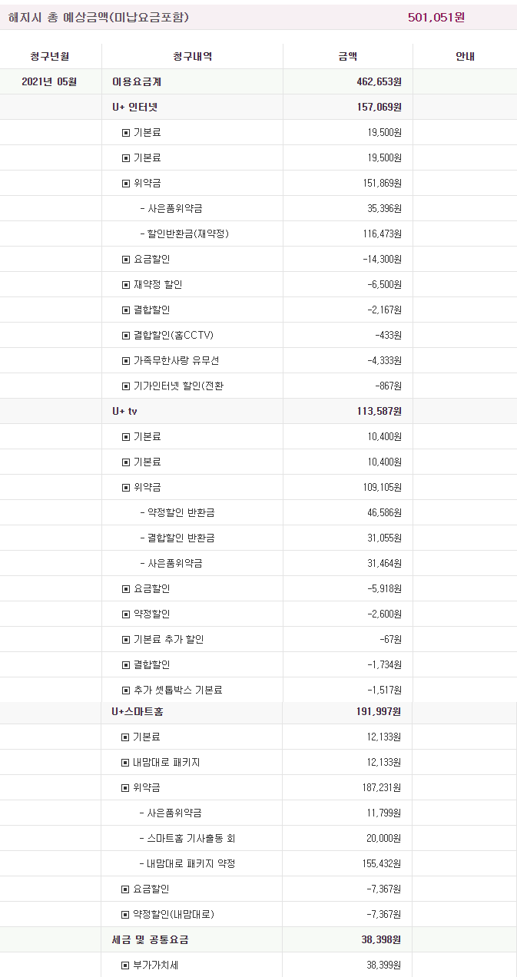This screenshot has height=977, width=517.
Task: Open the U+스마트홈 section row
Action: 138,712
